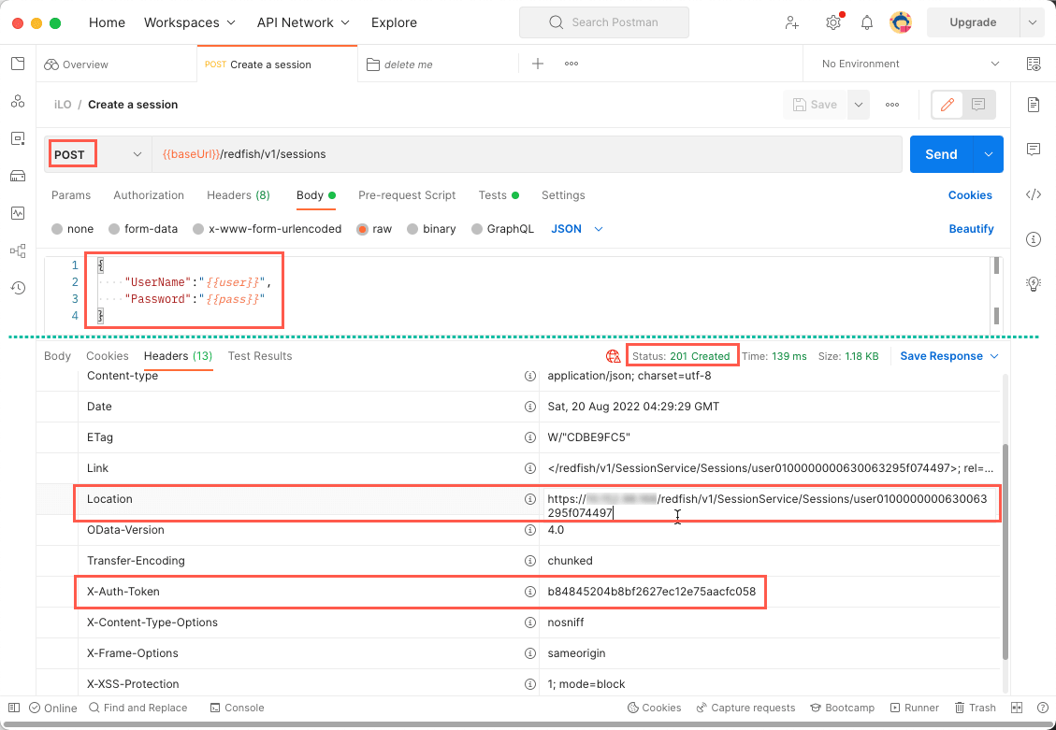Switch to the Authorization tab

pyautogui.click(x=149, y=195)
